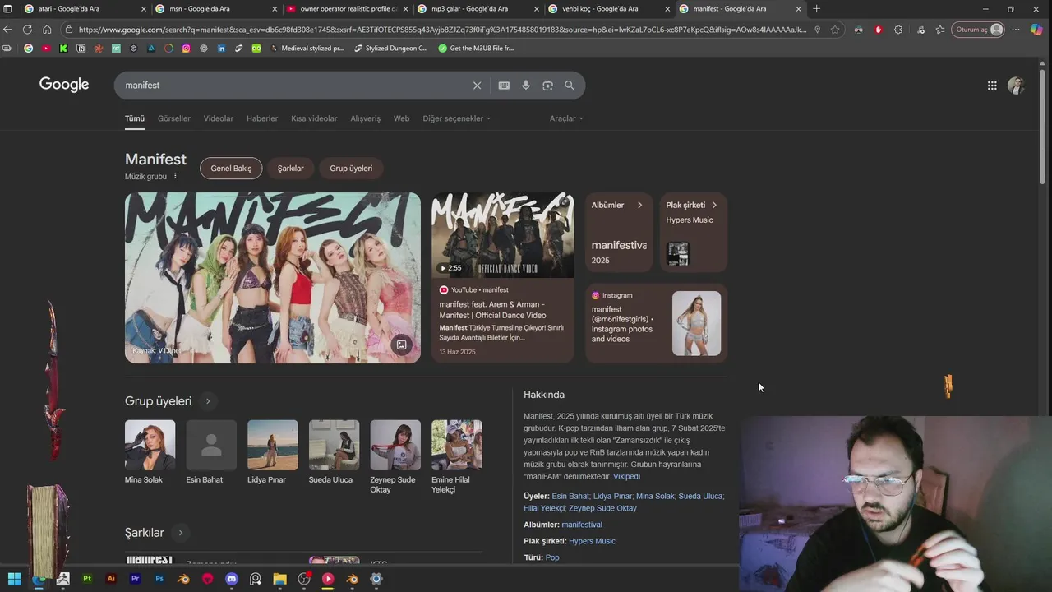Expand the Diğer seçenekler dropdown
The height and width of the screenshot is (592, 1052).
(456, 118)
